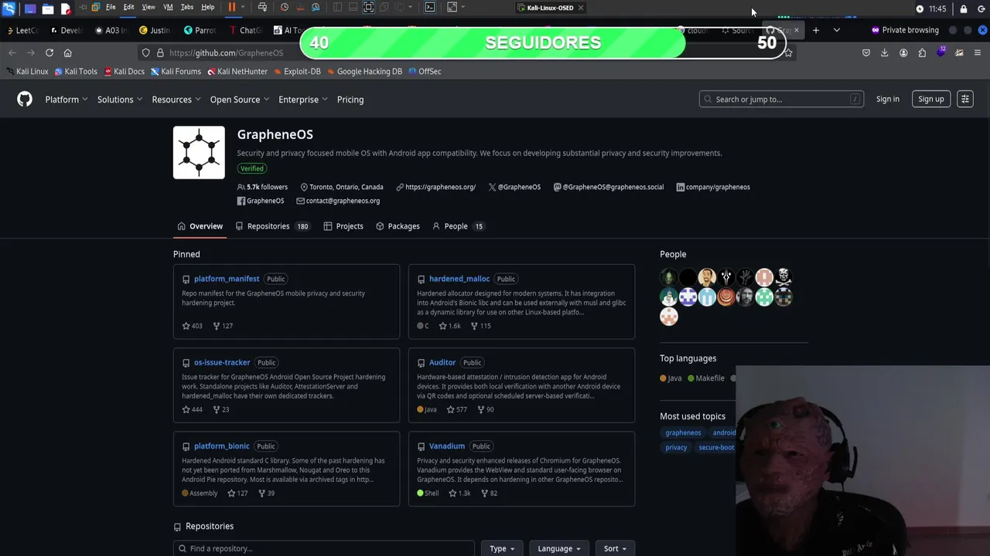Switch to the Projects tab
The height and width of the screenshot is (556, 990).
pyautogui.click(x=343, y=226)
